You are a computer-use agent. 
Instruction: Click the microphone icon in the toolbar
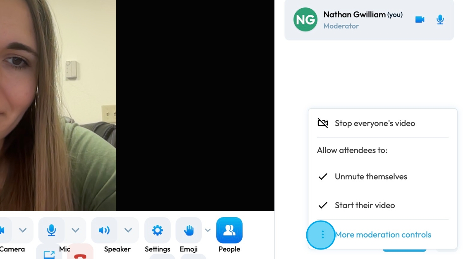(51, 230)
